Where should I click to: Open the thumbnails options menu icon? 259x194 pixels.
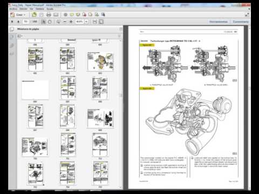click(x=20, y=36)
